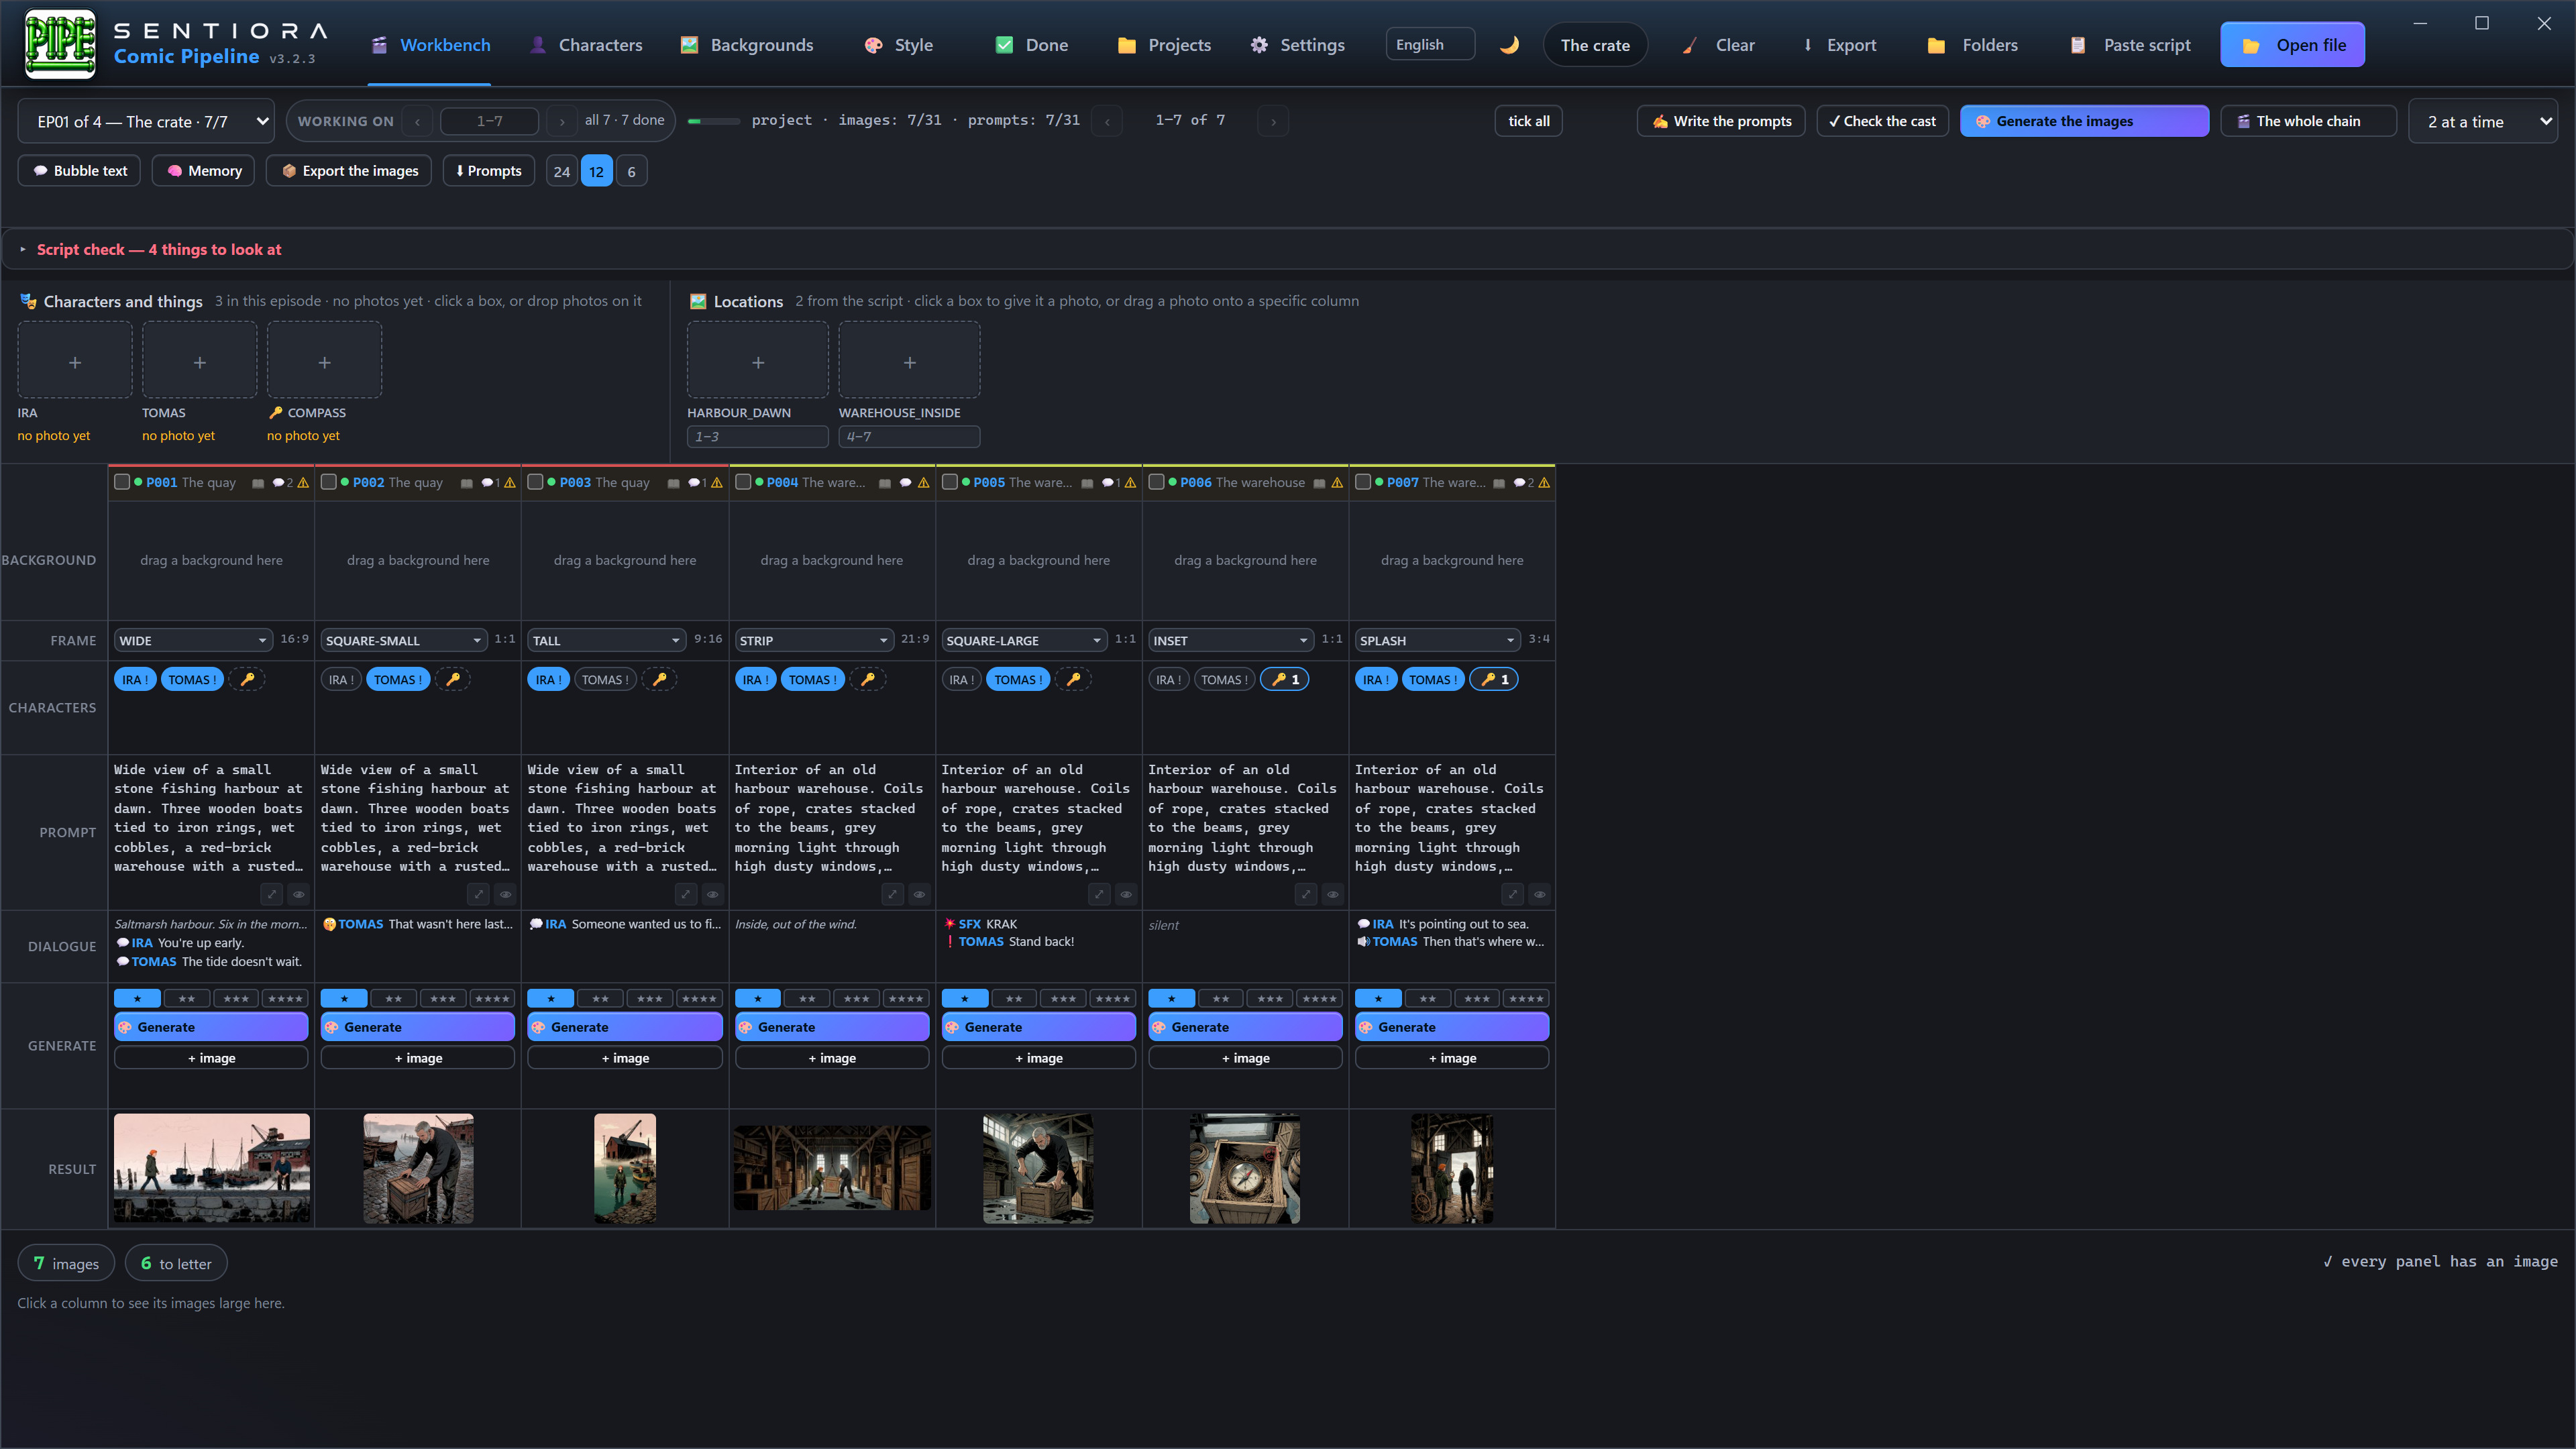The height and width of the screenshot is (1449, 2576).
Task: Open the STRIP frame dropdown for P004
Action: (x=814, y=640)
